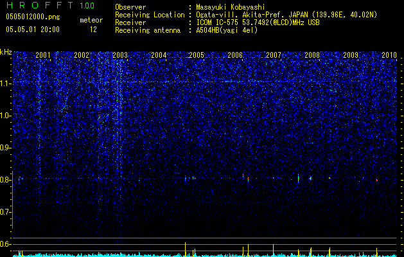Click the 2001 time axis label
Screen dimensions: 404x257
tap(43, 55)
